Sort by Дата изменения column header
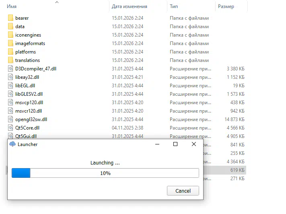Screen dimensions: 286x214 click(129, 6)
